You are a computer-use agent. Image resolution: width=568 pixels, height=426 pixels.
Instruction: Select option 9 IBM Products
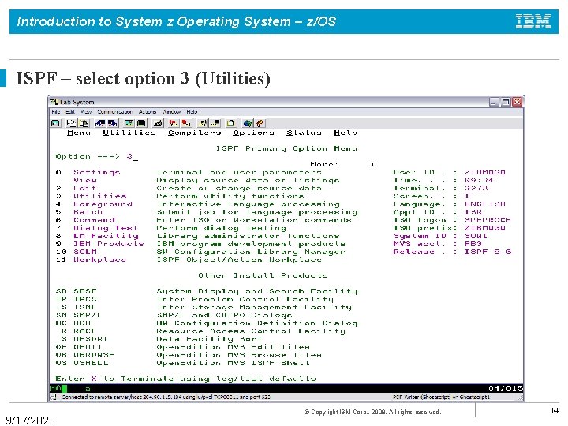point(100,244)
